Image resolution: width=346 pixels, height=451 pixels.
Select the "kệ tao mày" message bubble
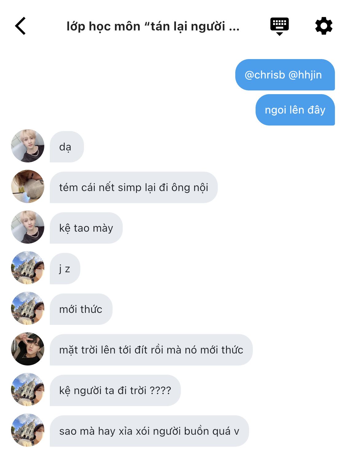coord(86,228)
